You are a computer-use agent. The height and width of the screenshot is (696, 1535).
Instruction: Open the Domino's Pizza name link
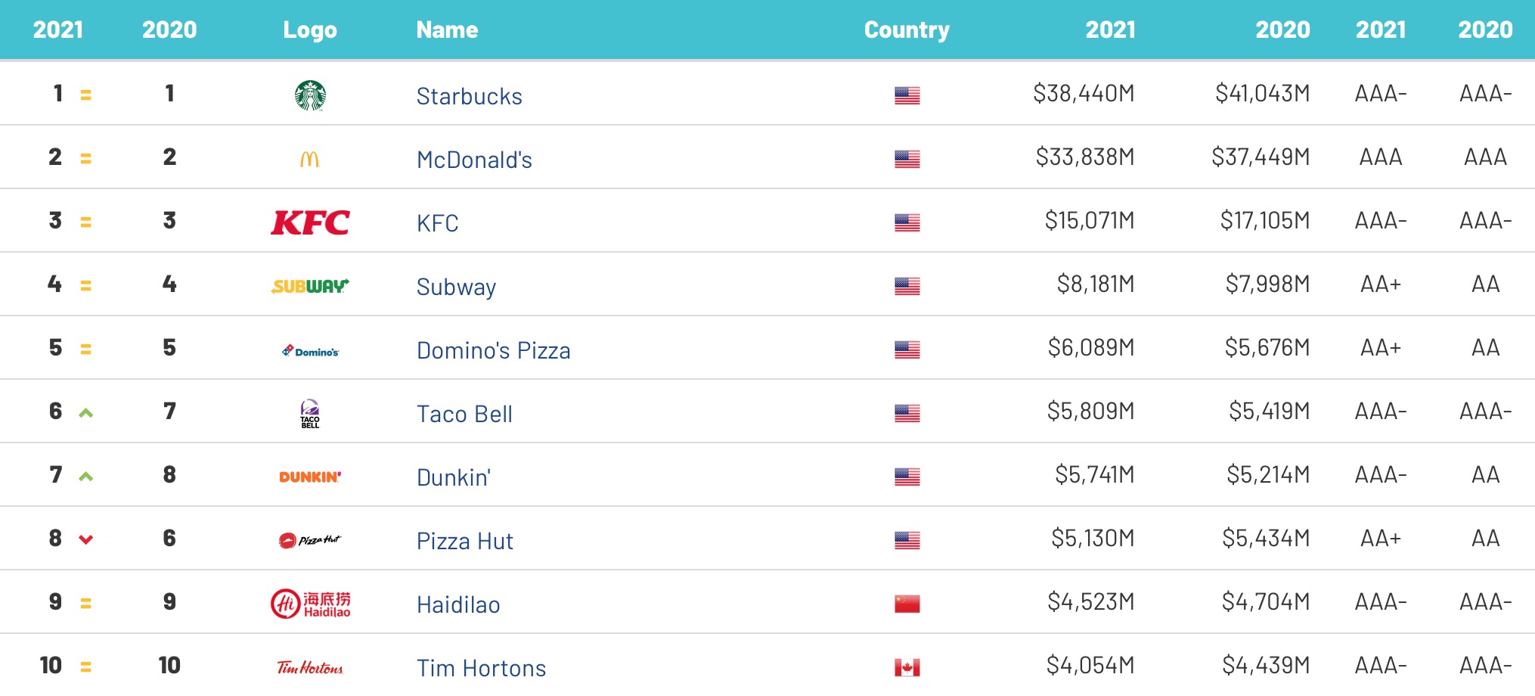coord(493,350)
